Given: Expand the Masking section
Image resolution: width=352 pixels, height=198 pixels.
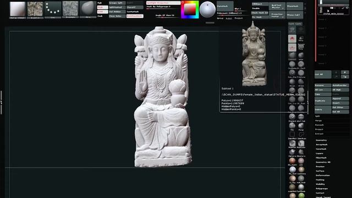Looking at the screenshot, I should pos(320,180).
